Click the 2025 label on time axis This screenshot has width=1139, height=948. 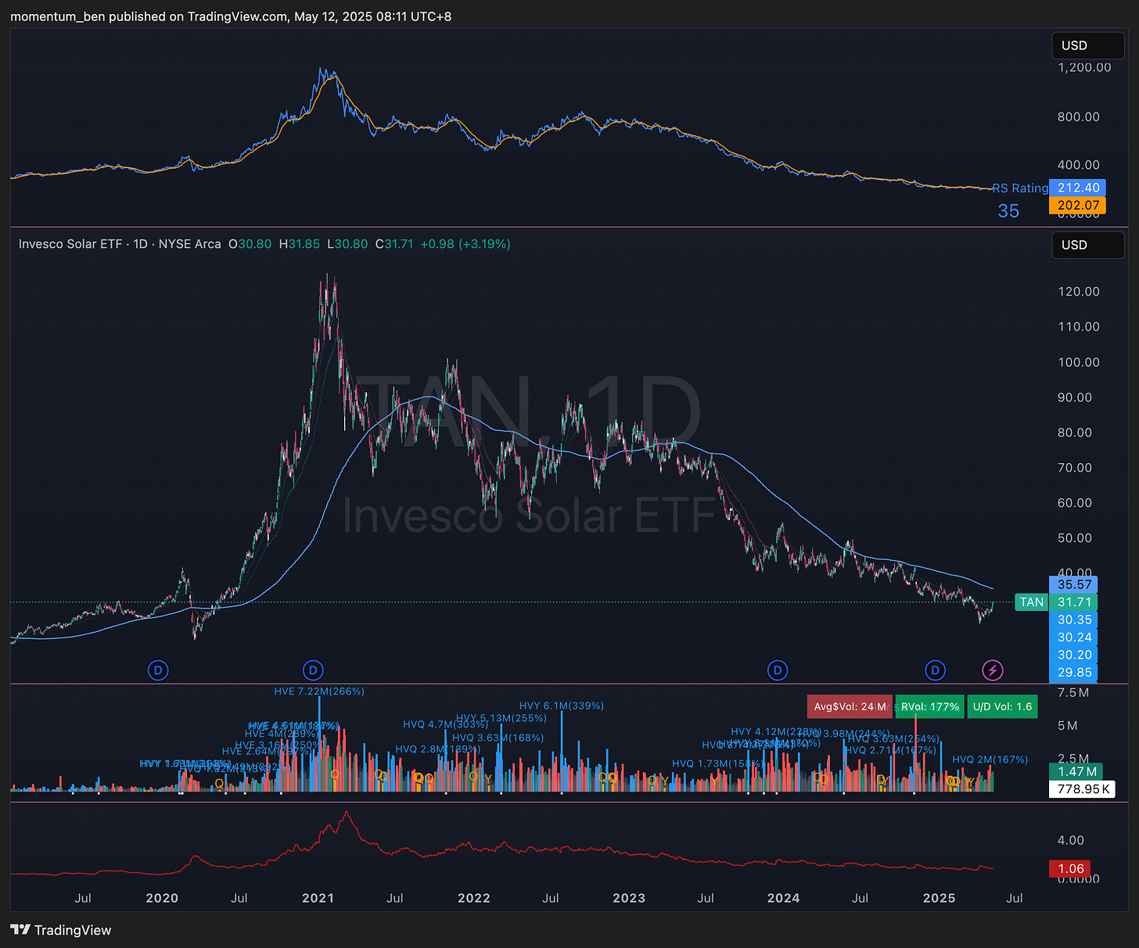(x=939, y=898)
